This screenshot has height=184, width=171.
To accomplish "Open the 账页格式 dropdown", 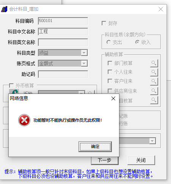I will click(x=84, y=63).
